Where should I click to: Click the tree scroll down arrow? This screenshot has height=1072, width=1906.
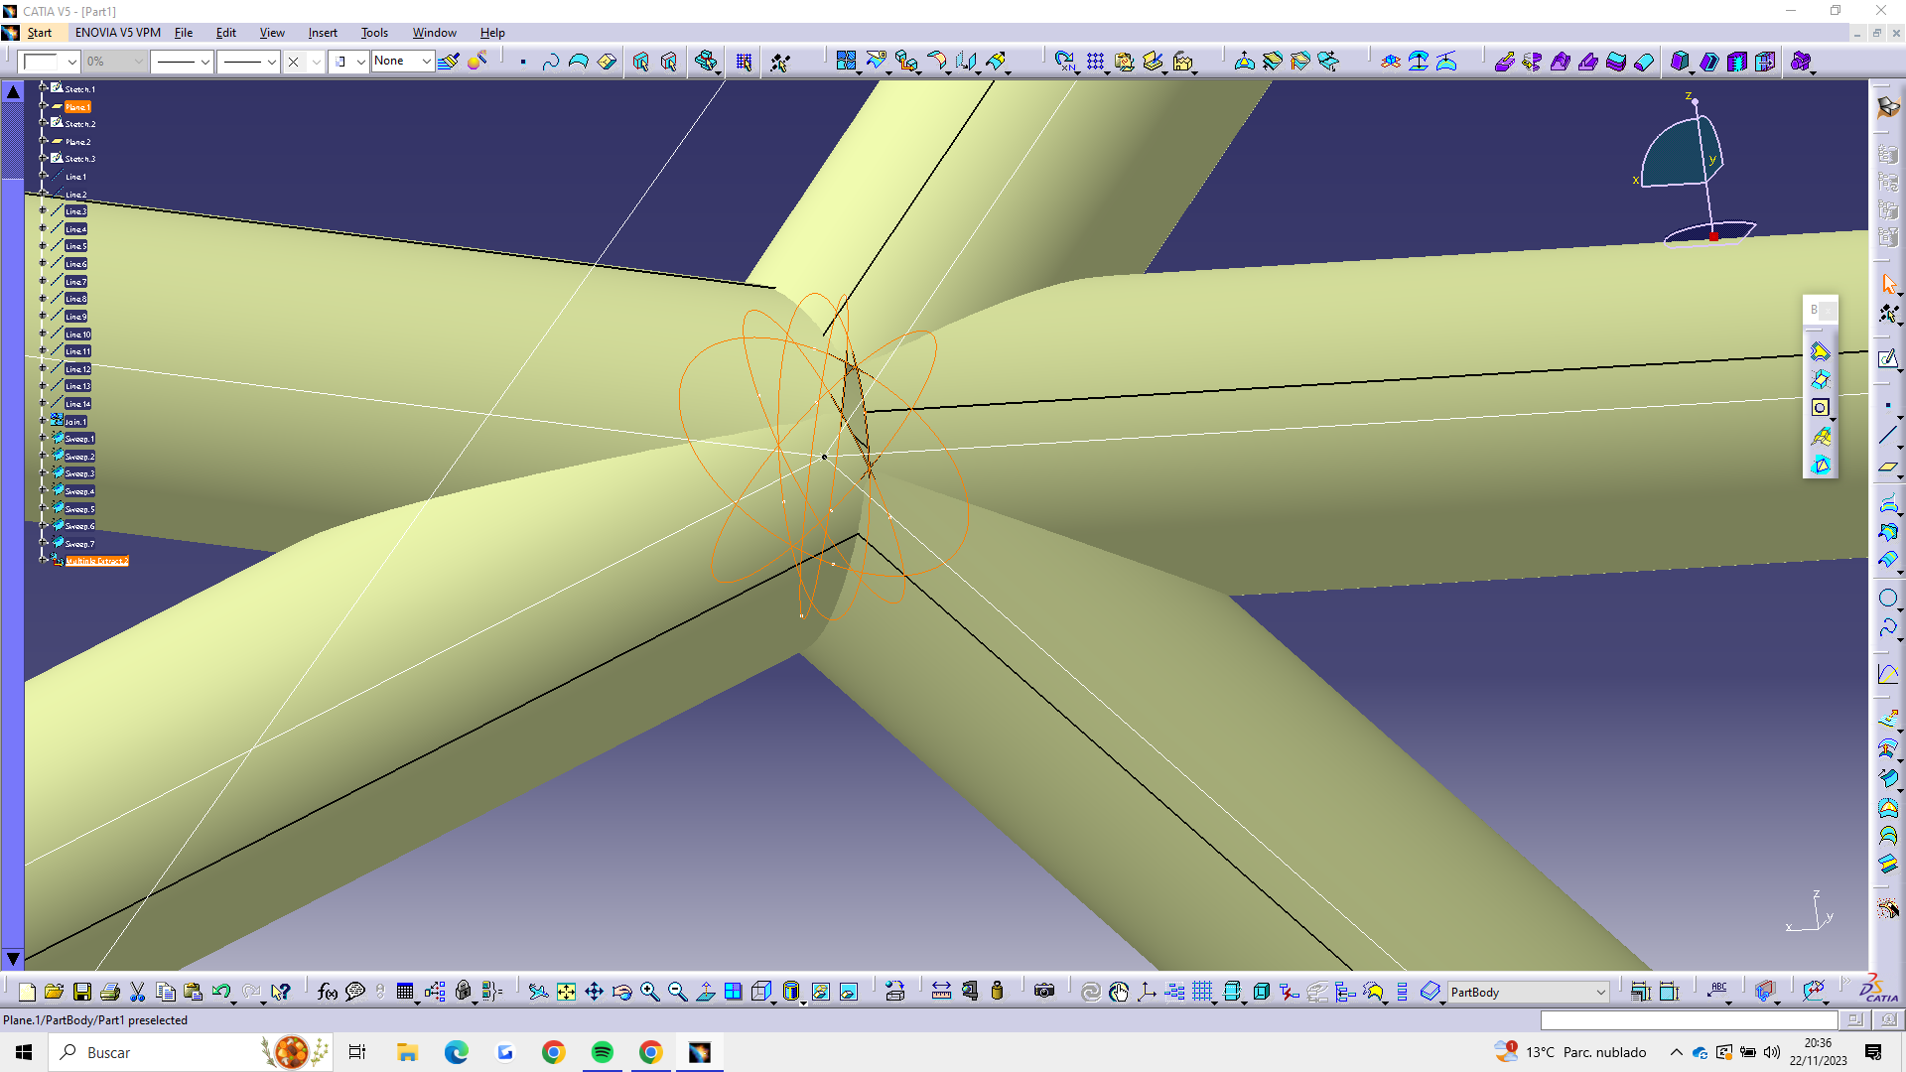click(x=13, y=959)
